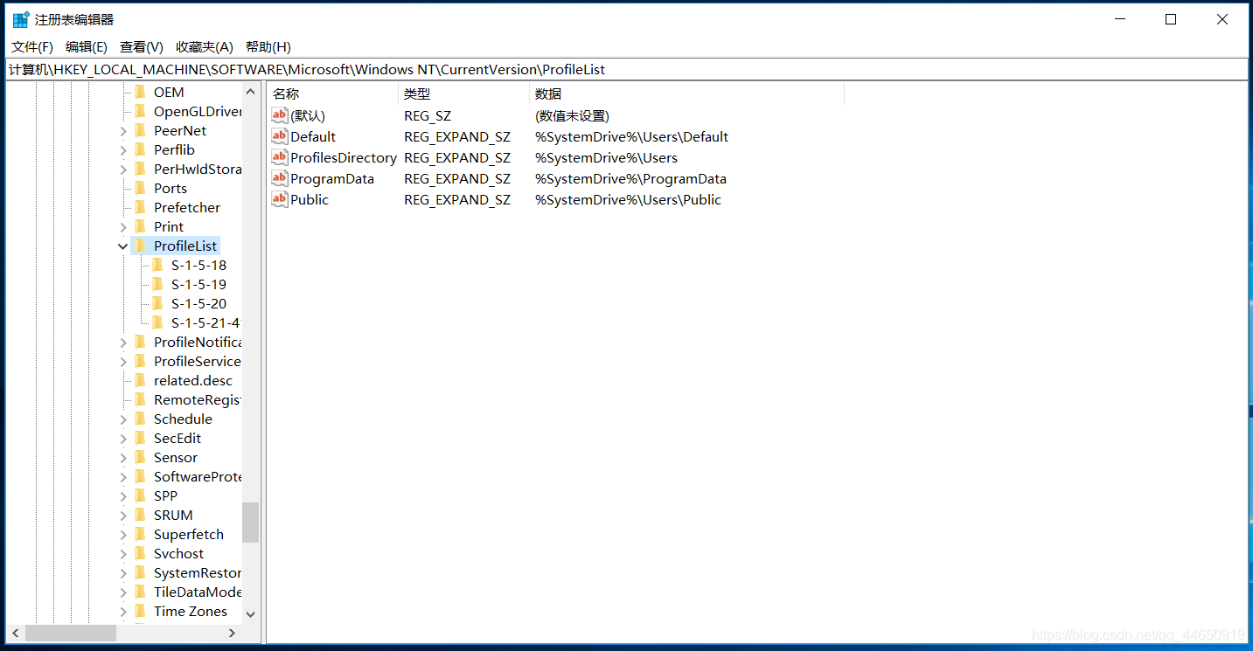Open the 帮助(H) menu
The width and height of the screenshot is (1253, 651).
coord(268,47)
